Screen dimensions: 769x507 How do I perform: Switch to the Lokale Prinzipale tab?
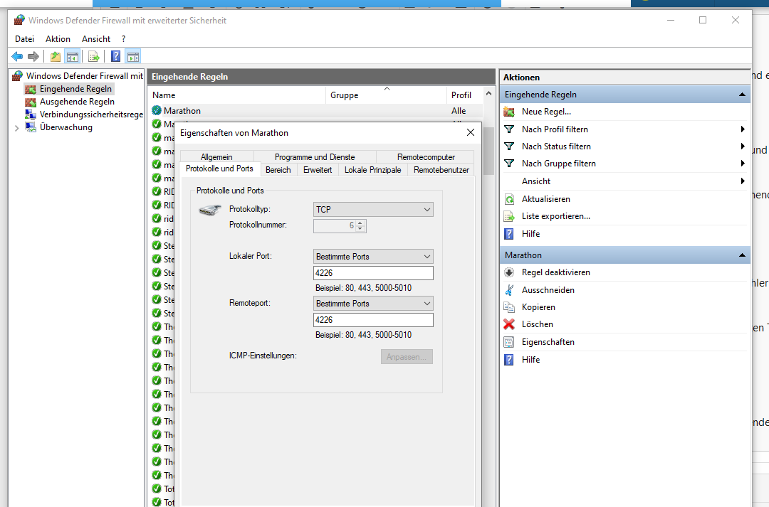(x=372, y=170)
